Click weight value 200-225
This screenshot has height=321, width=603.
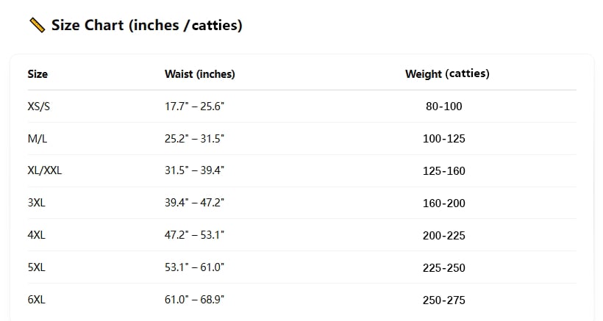443,235
